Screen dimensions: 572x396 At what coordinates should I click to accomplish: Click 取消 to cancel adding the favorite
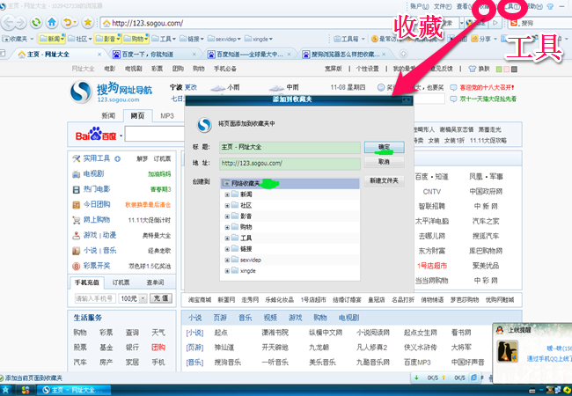click(385, 162)
